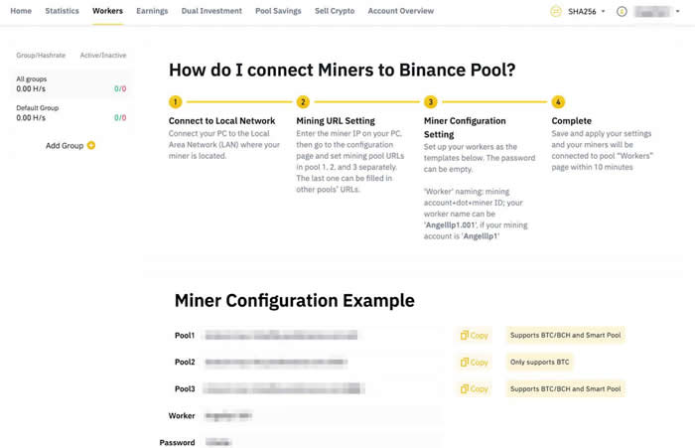Screen dimensions: 695x448
Task: Switch to the Earnings tab
Action: (152, 11)
